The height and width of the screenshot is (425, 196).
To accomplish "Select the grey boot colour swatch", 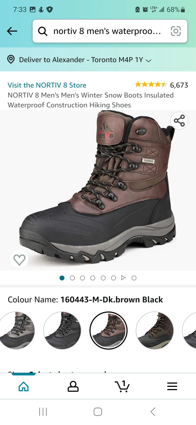I will [x=17, y=331].
